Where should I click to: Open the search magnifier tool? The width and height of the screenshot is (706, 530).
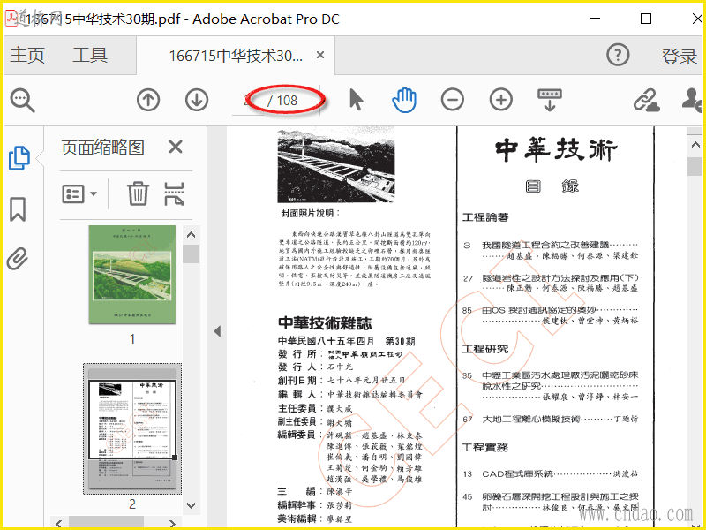tap(23, 100)
